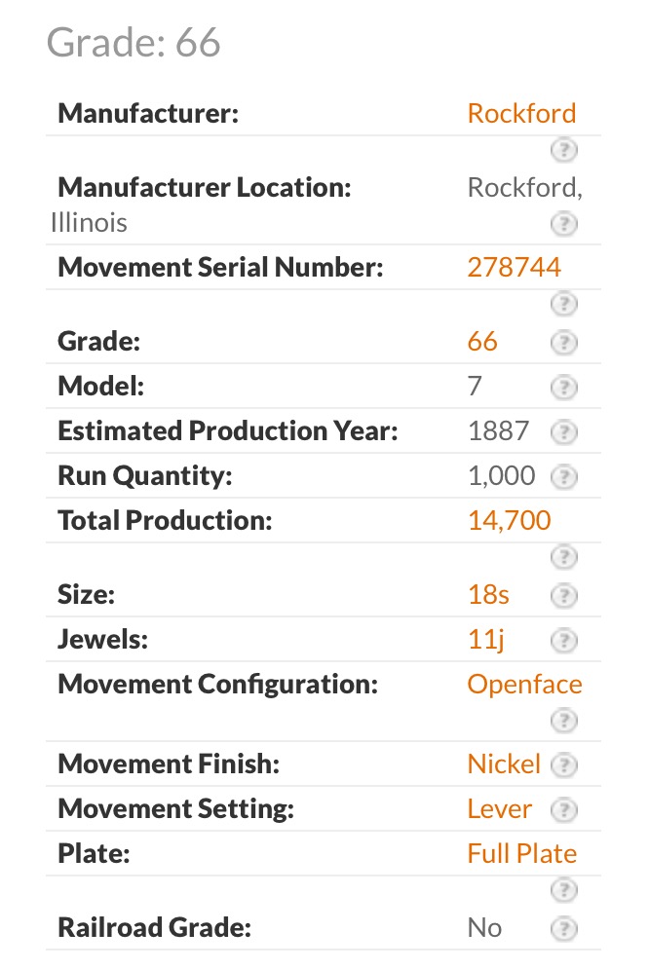Show help for Jewels 11j
This screenshot has height=969, width=649.
pyautogui.click(x=564, y=640)
